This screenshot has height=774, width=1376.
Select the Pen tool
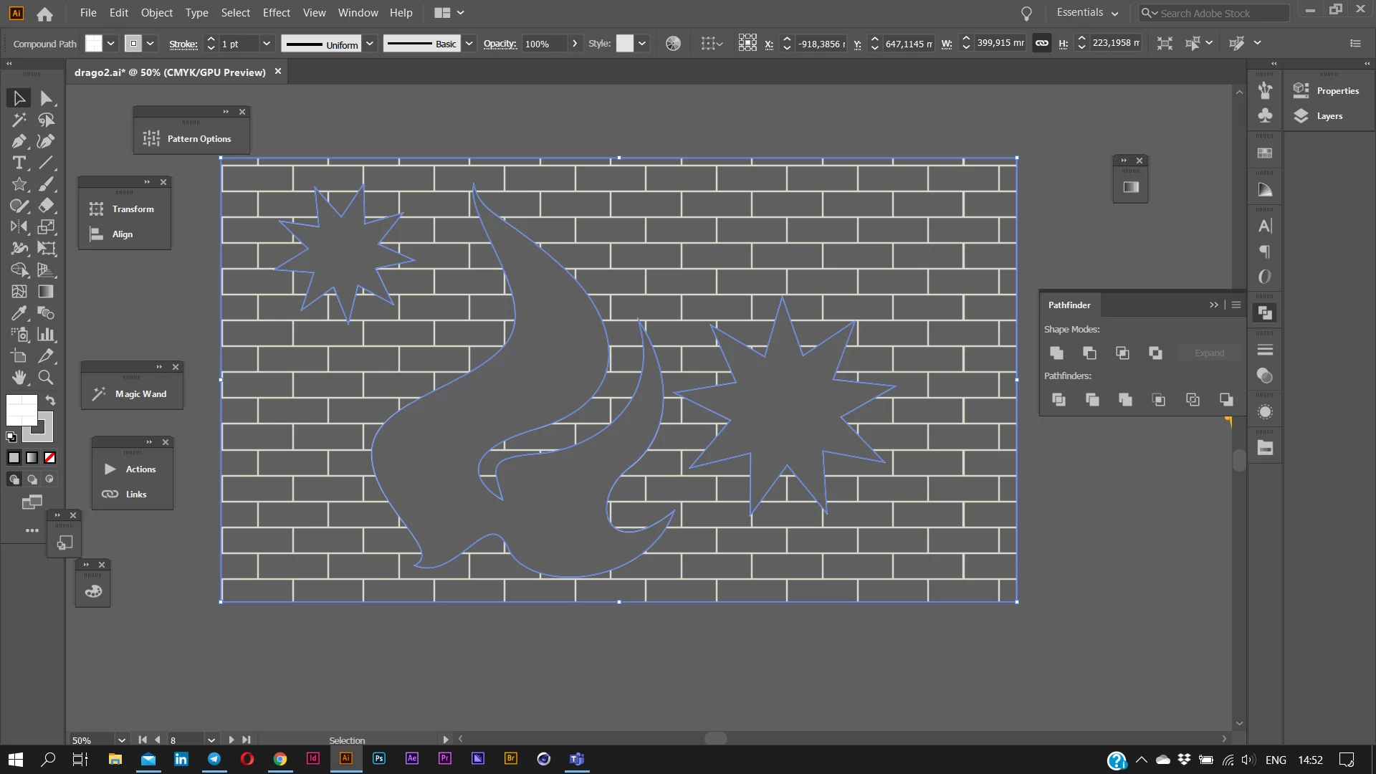19,141
